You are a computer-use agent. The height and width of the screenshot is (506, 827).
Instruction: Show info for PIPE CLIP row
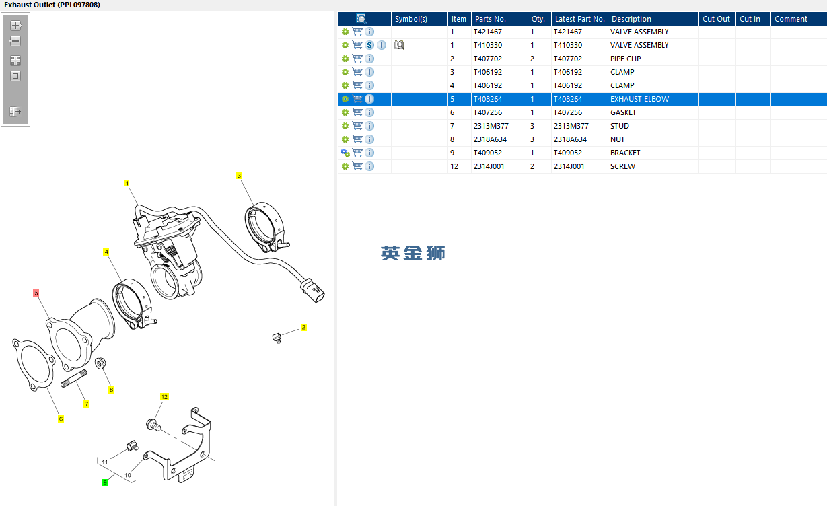pyautogui.click(x=369, y=59)
